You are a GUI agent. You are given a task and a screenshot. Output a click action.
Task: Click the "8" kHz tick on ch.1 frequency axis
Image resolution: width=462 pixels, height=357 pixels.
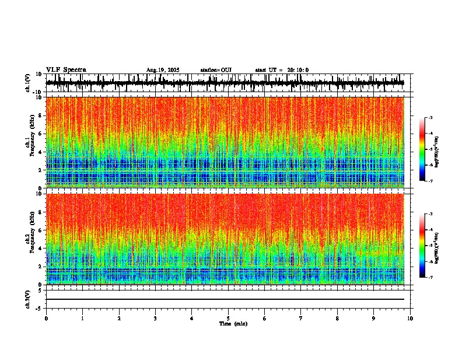tap(41, 116)
